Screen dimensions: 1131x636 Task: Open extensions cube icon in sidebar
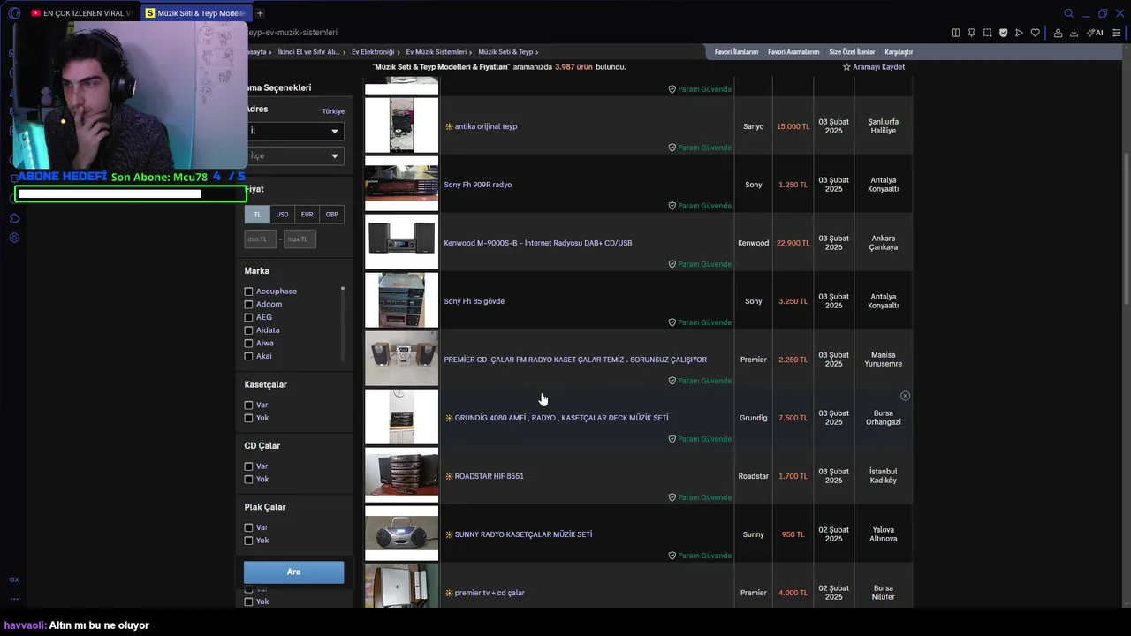[x=15, y=218]
